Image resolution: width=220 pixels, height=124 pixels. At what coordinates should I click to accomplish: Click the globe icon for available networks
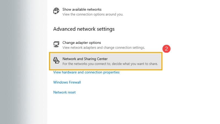[56, 11]
